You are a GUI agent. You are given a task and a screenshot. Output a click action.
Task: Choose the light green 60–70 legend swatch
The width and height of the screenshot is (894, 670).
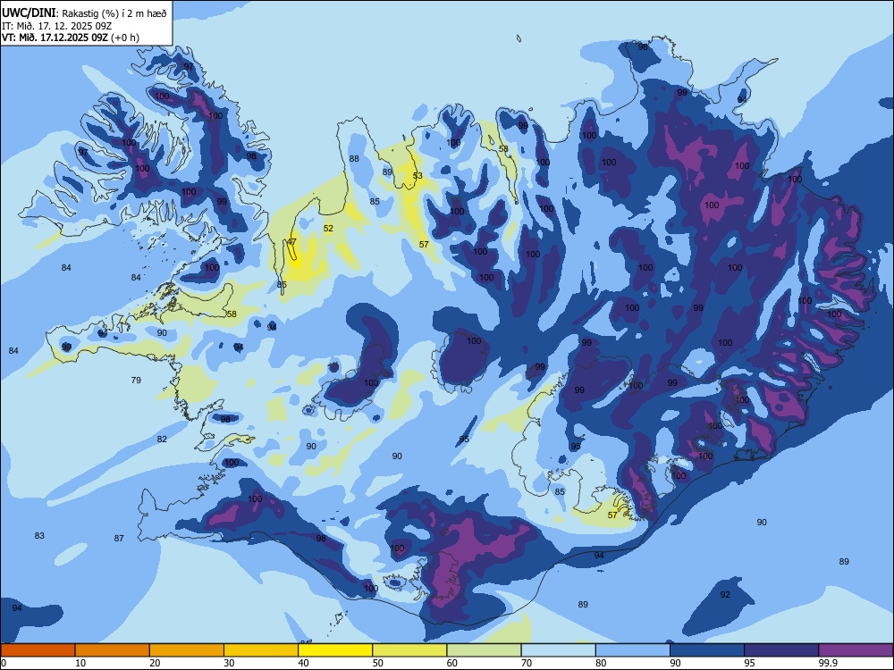[484, 650]
